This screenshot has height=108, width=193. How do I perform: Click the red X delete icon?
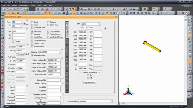tap(180, 13)
